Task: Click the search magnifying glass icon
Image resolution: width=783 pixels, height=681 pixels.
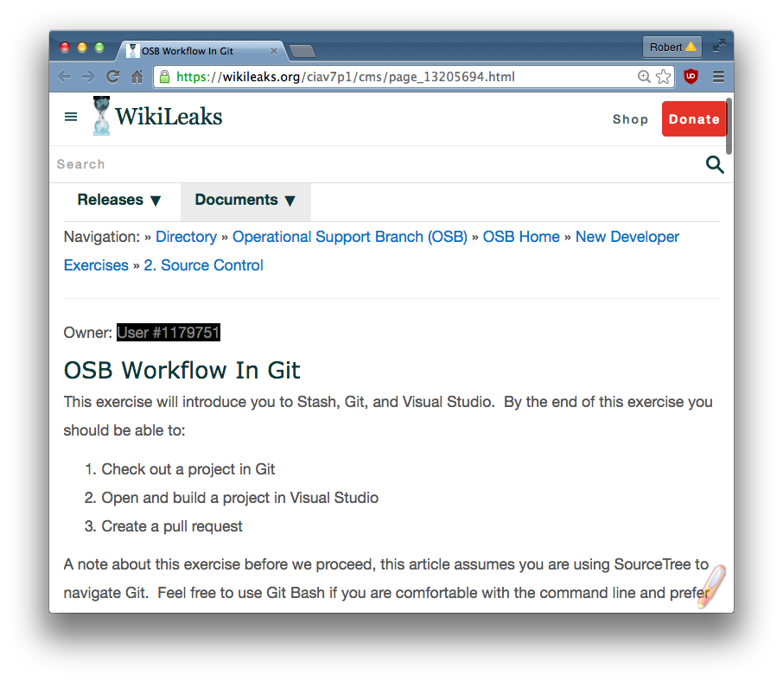Action: [x=715, y=164]
